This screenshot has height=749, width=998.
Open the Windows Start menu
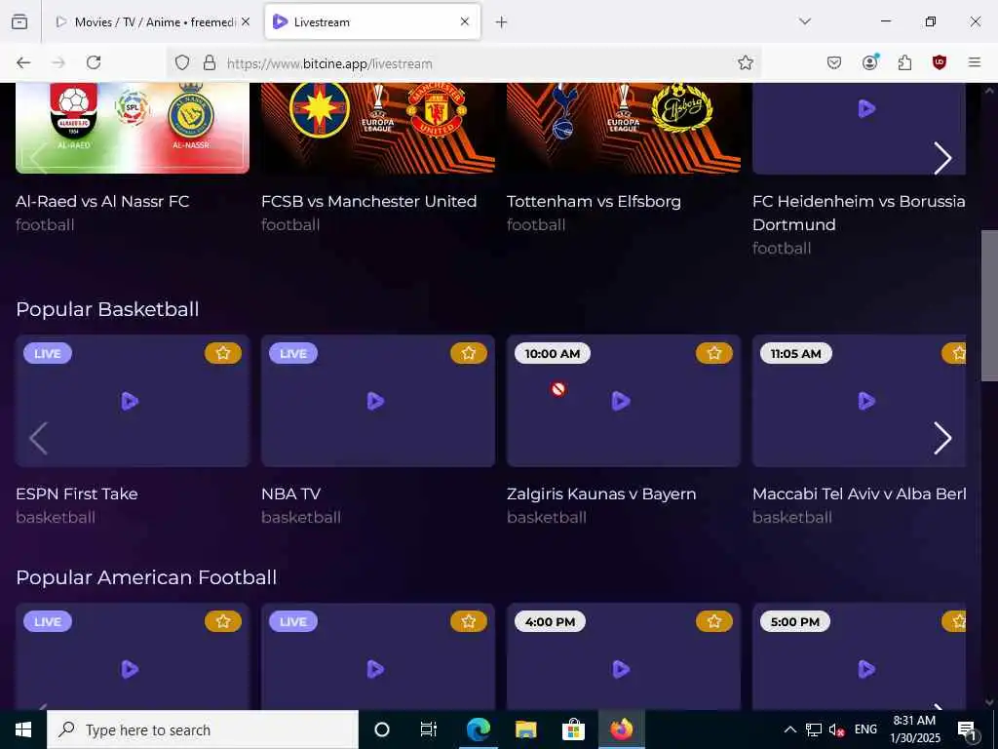tap(23, 729)
